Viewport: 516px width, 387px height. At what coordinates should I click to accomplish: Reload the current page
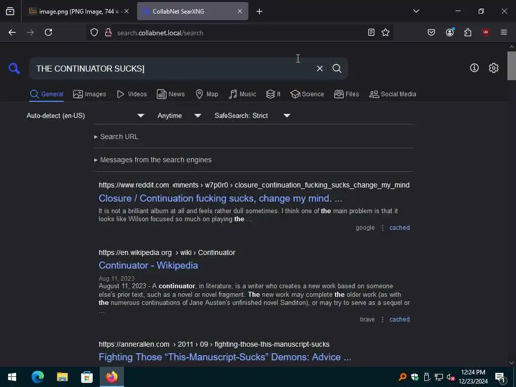coord(48,32)
